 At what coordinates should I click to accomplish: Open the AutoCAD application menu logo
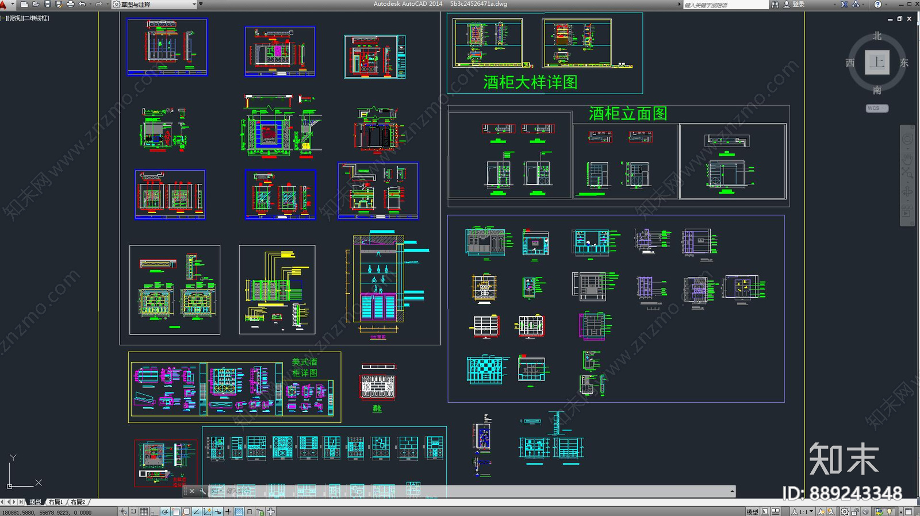click(x=3, y=4)
